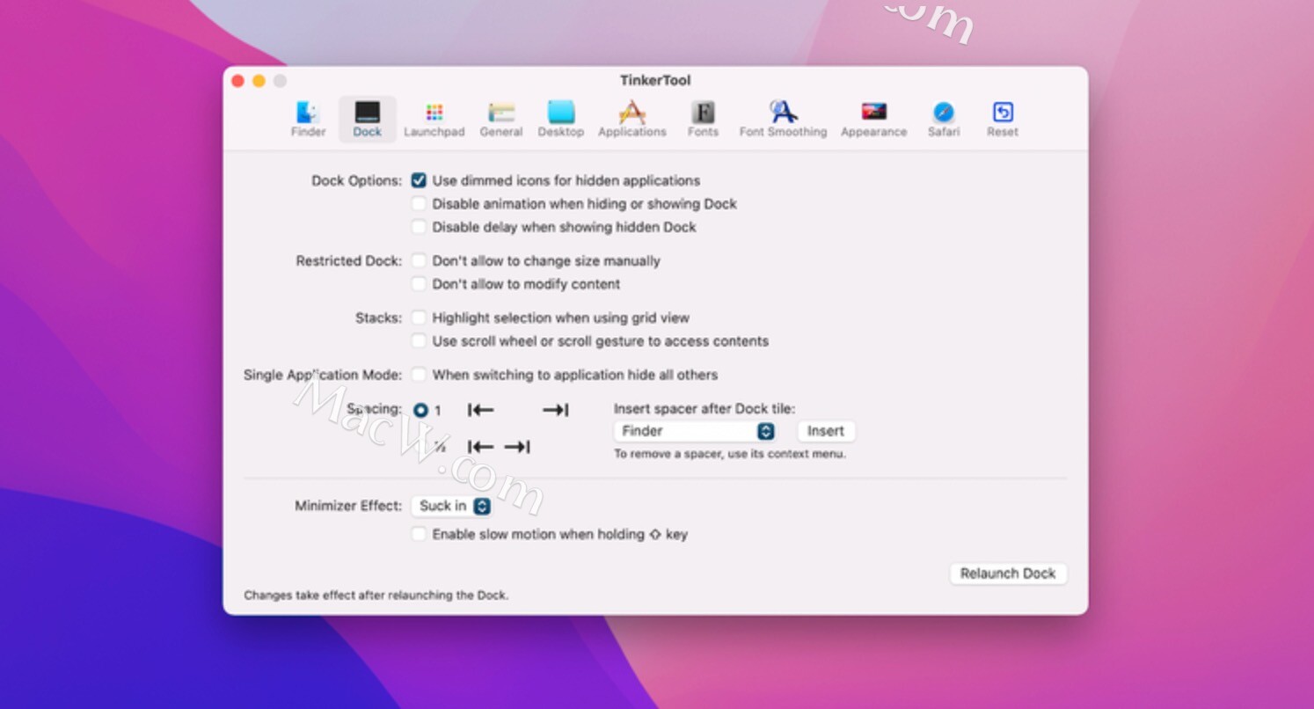Check Disable delay when showing hidden Dock
This screenshot has width=1314, height=709.
tap(420, 226)
